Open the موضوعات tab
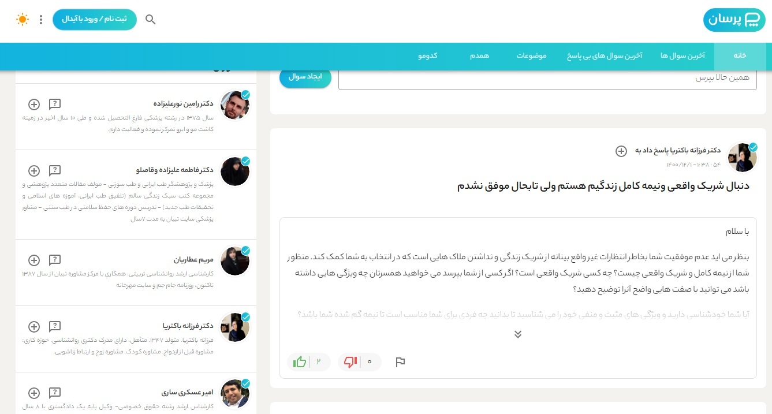Screen dimensions: 772x414 click(532, 56)
